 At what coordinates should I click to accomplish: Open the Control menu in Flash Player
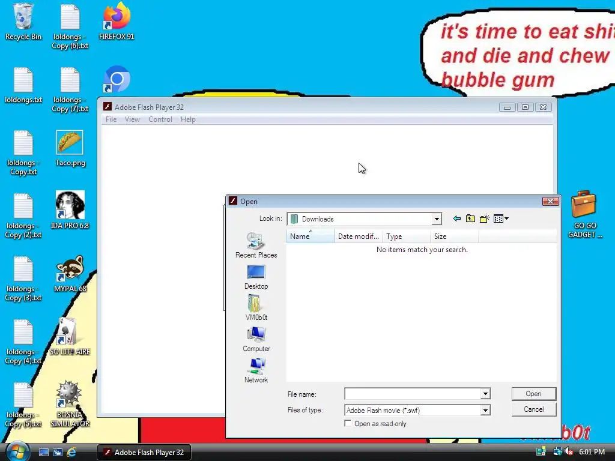click(160, 119)
